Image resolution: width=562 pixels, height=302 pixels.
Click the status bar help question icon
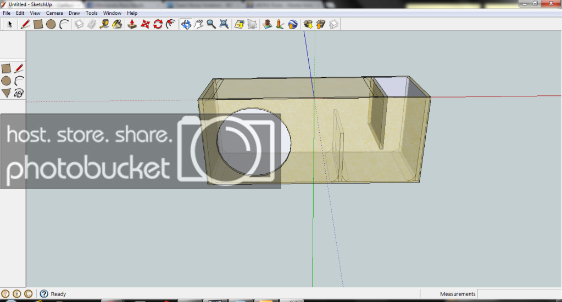pos(44,294)
